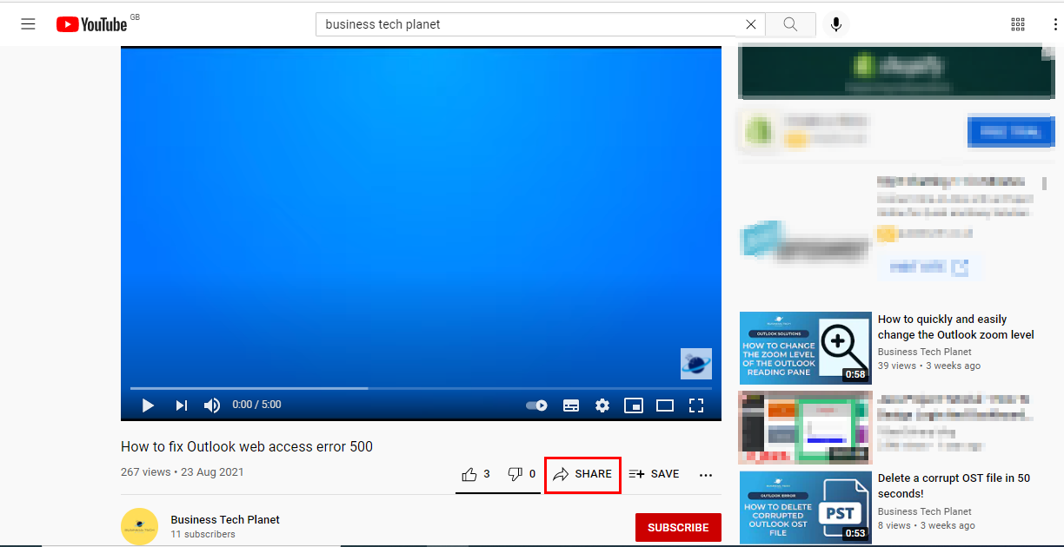Dislike the video with thumbs down
1064x547 pixels.
(522, 474)
